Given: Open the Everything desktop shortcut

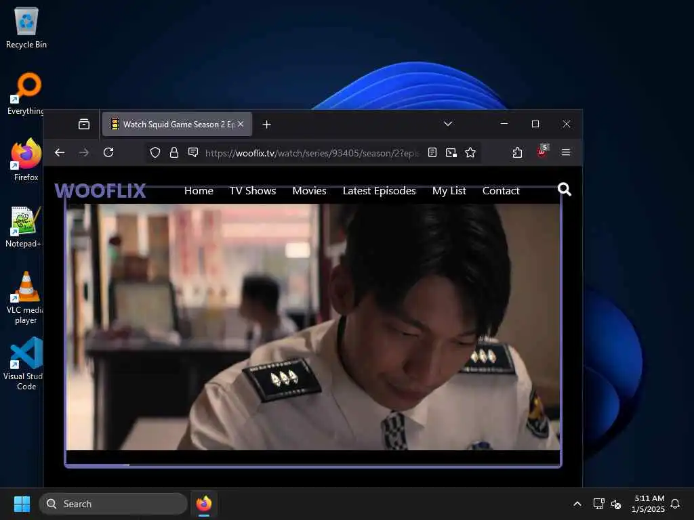Looking at the screenshot, I should tap(26, 93).
